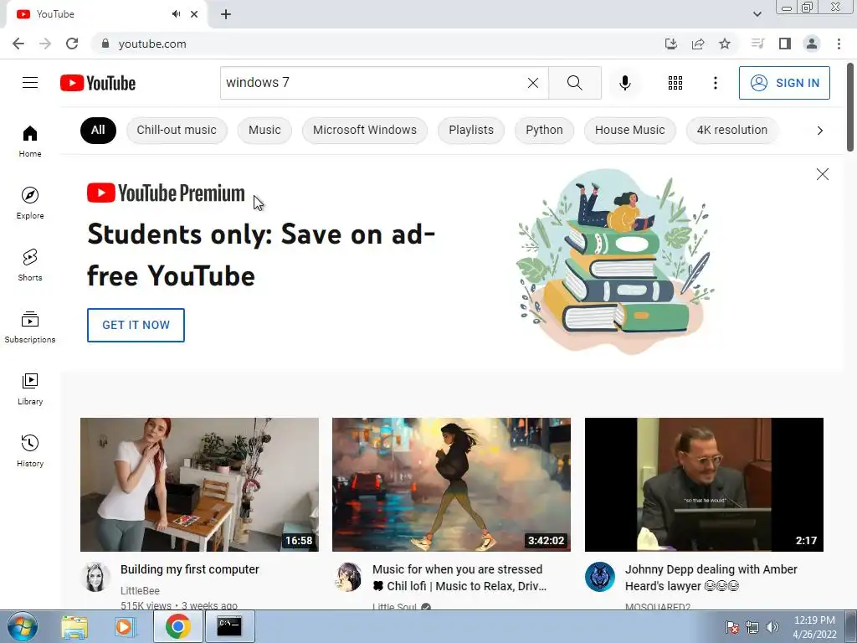The width and height of the screenshot is (857, 643).
Task: Click title Building my first computer
Action: (x=190, y=569)
